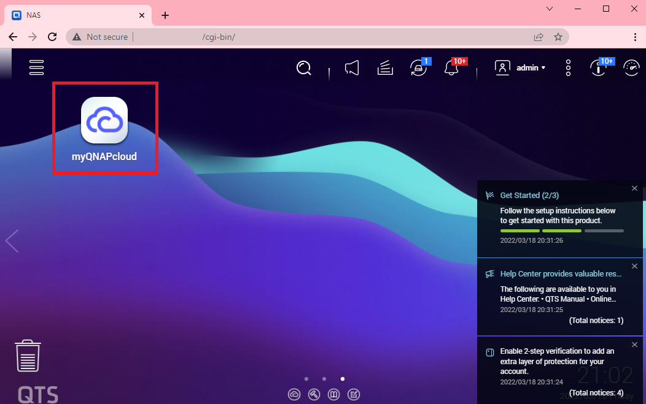Click the myQNAPcloud shortcut at bottom
Viewport: 646px width, 404px height.
(295, 394)
